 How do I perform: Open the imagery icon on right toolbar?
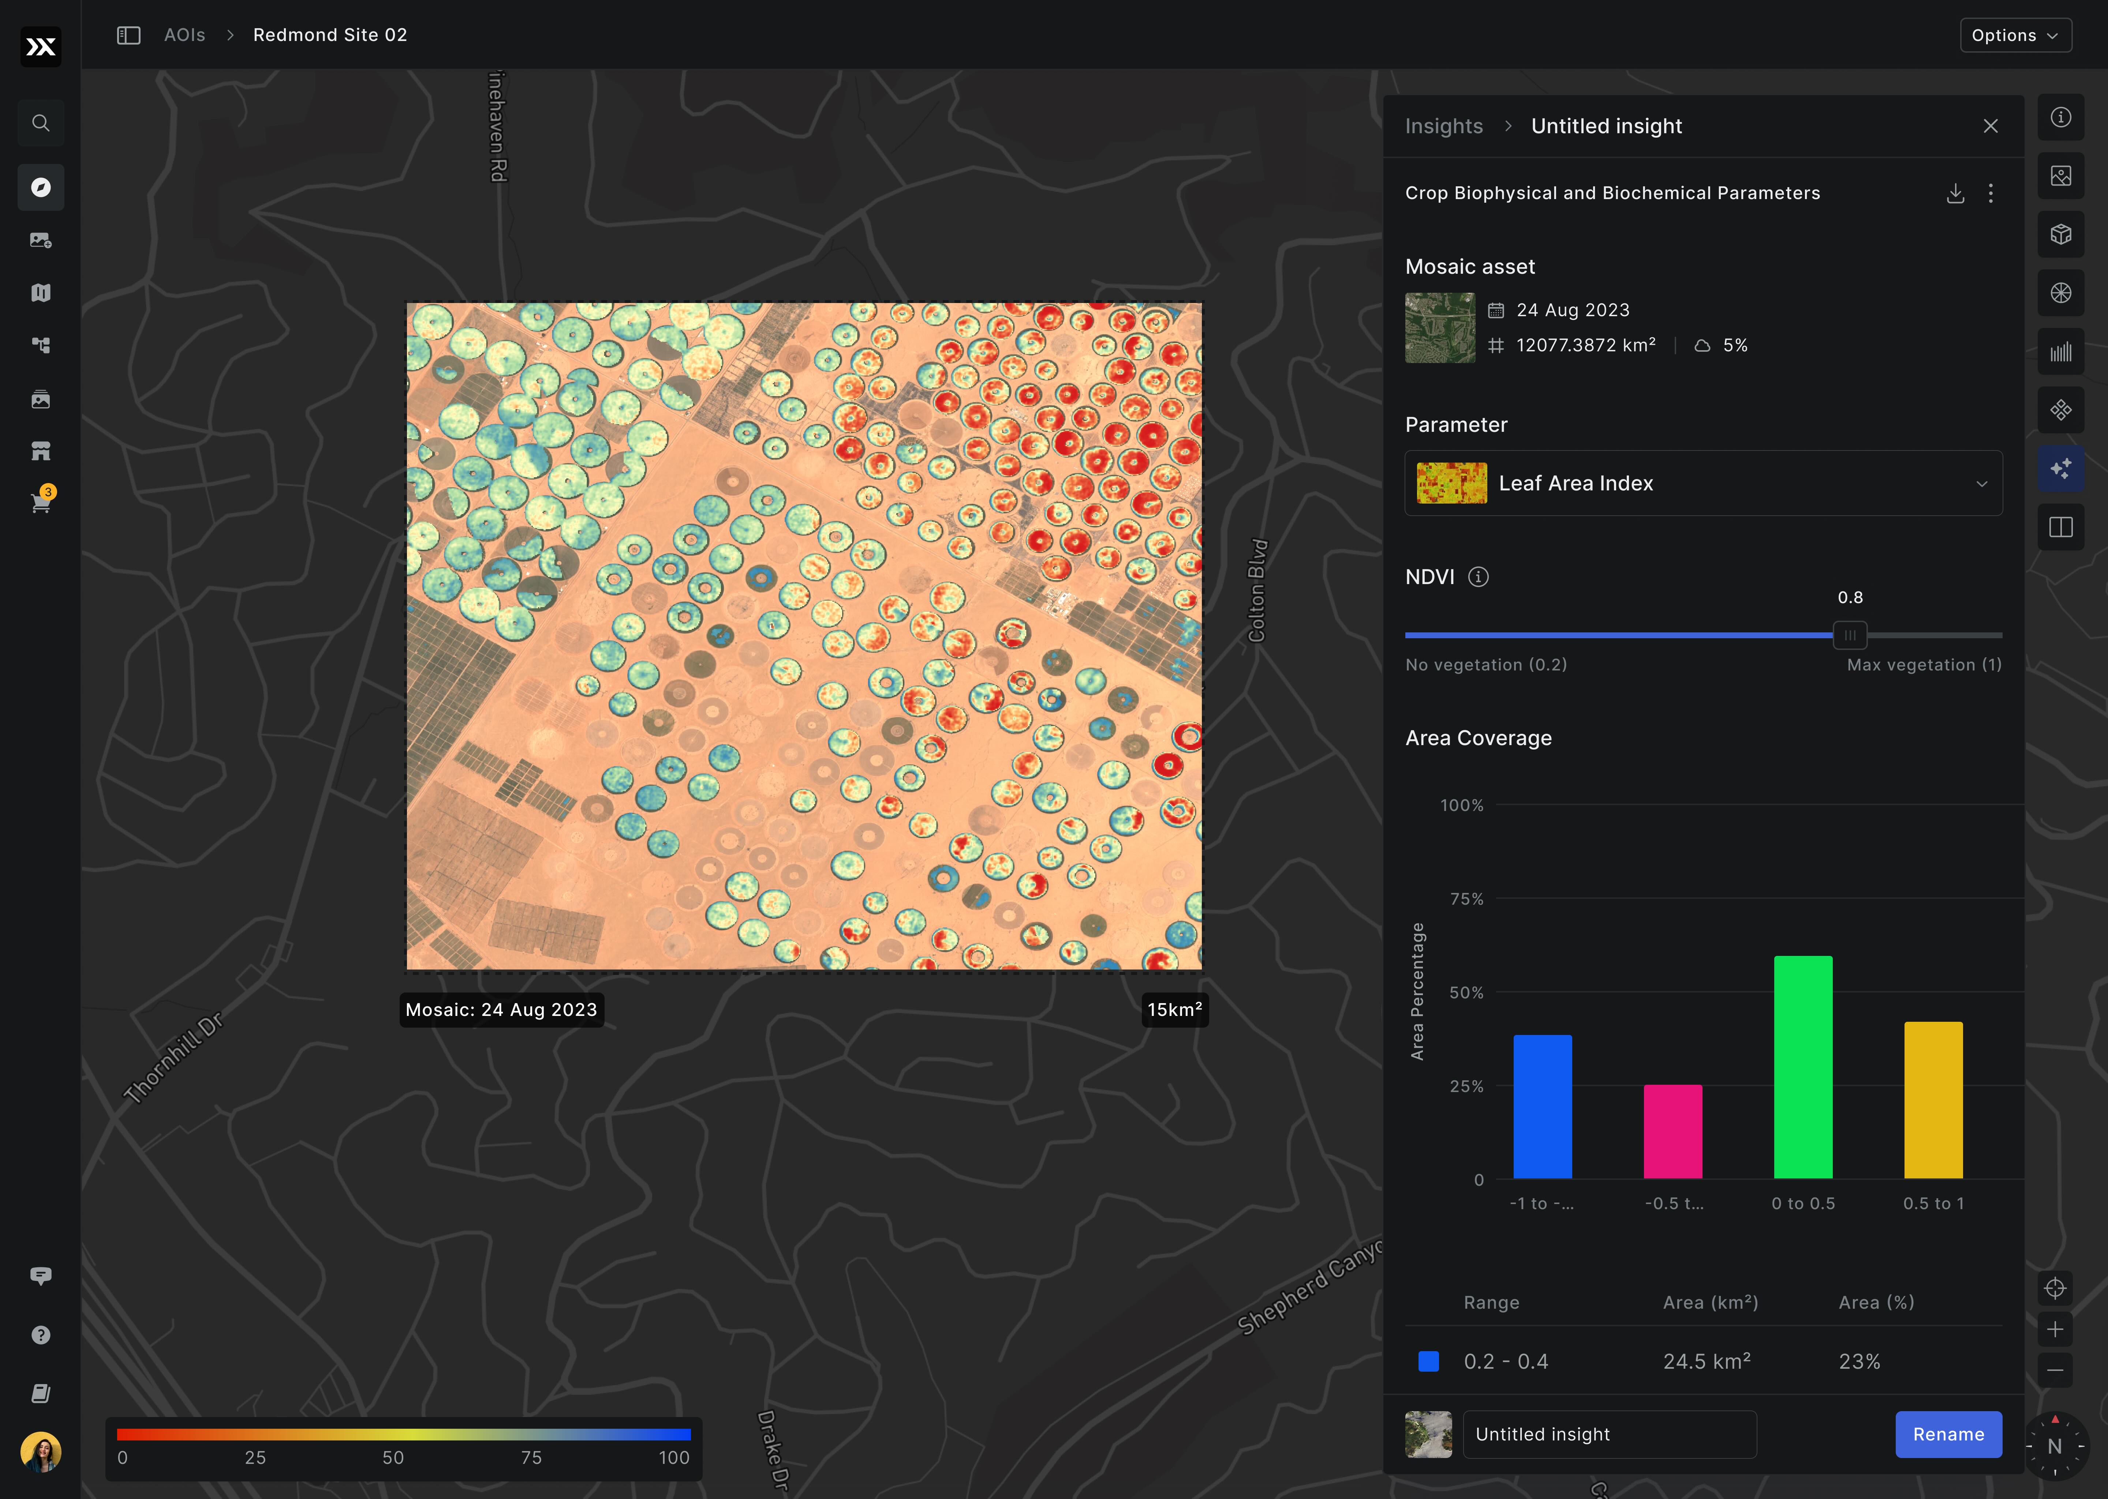(2061, 175)
